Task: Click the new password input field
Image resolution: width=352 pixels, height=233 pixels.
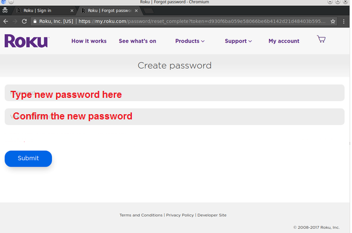Action: point(175,93)
